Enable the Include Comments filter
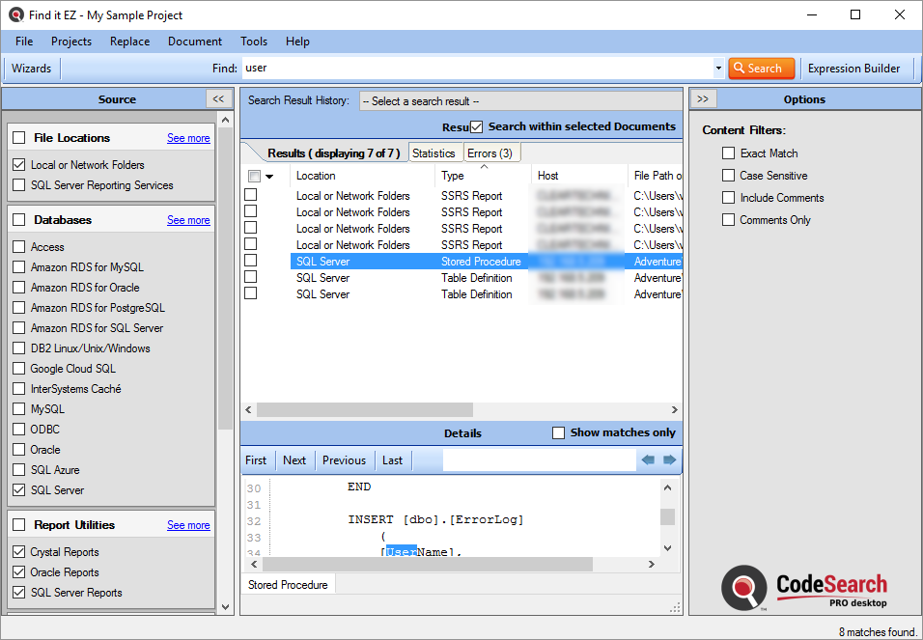This screenshot has height=640, width=923. pos(728,198)
